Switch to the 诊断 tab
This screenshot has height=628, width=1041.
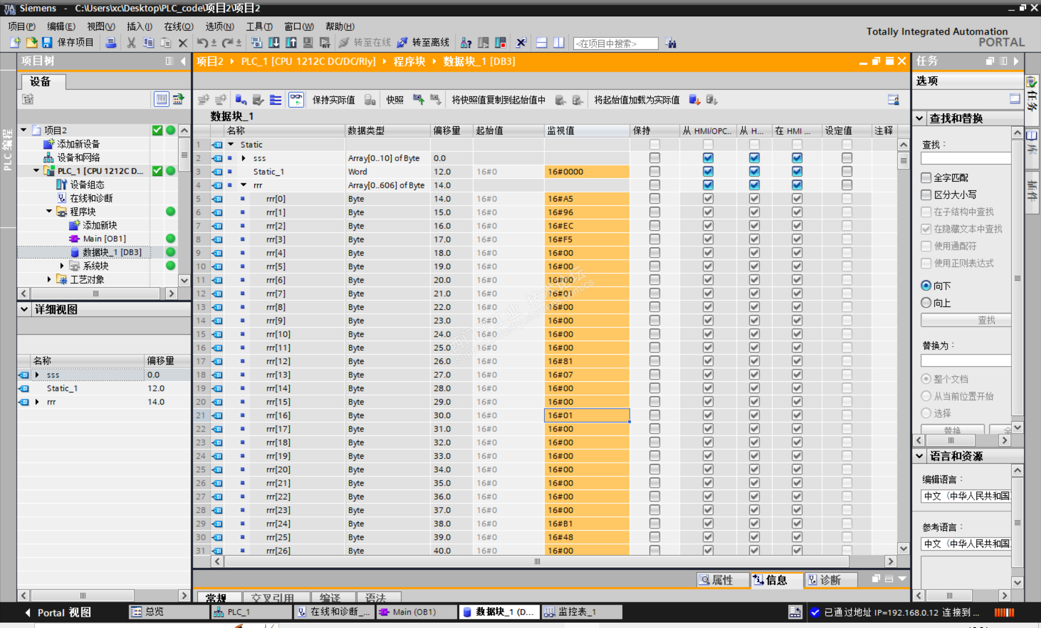coord(830,580)
